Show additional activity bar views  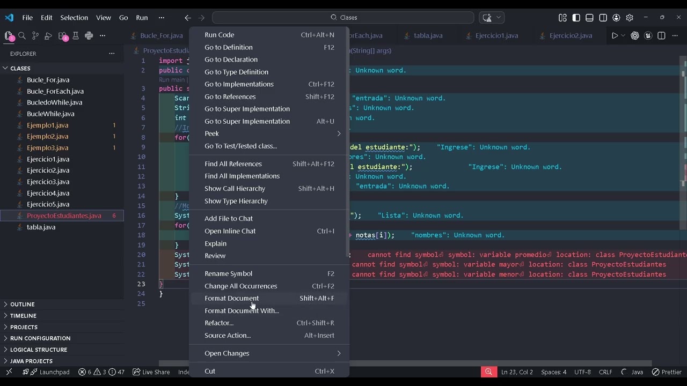[x=103, y=36]
